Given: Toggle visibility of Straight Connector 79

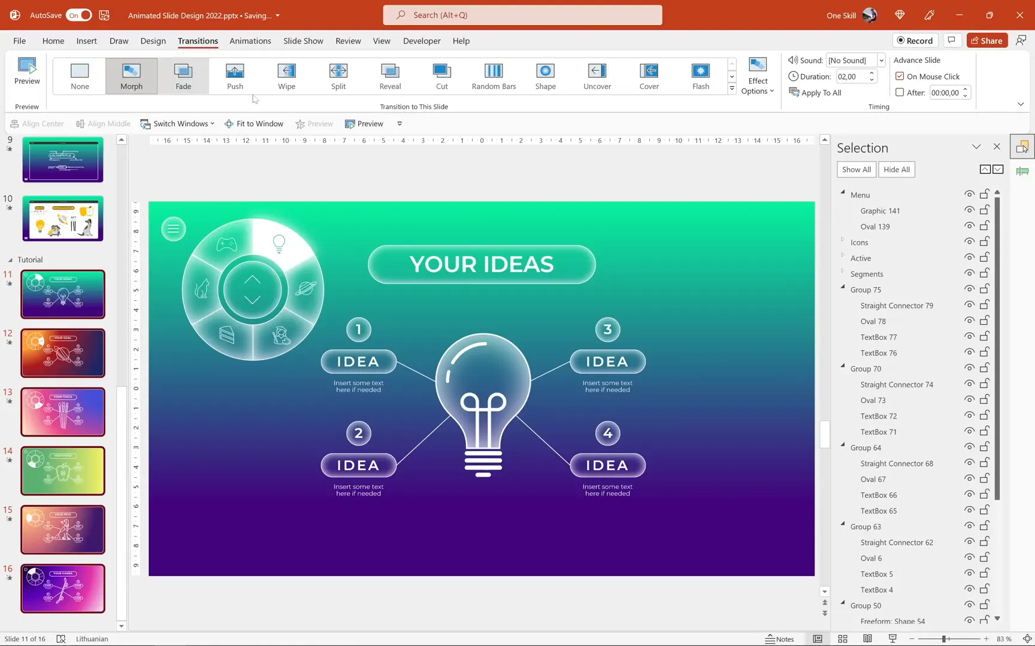Looking at the screenshot, I should pos(969,304).
